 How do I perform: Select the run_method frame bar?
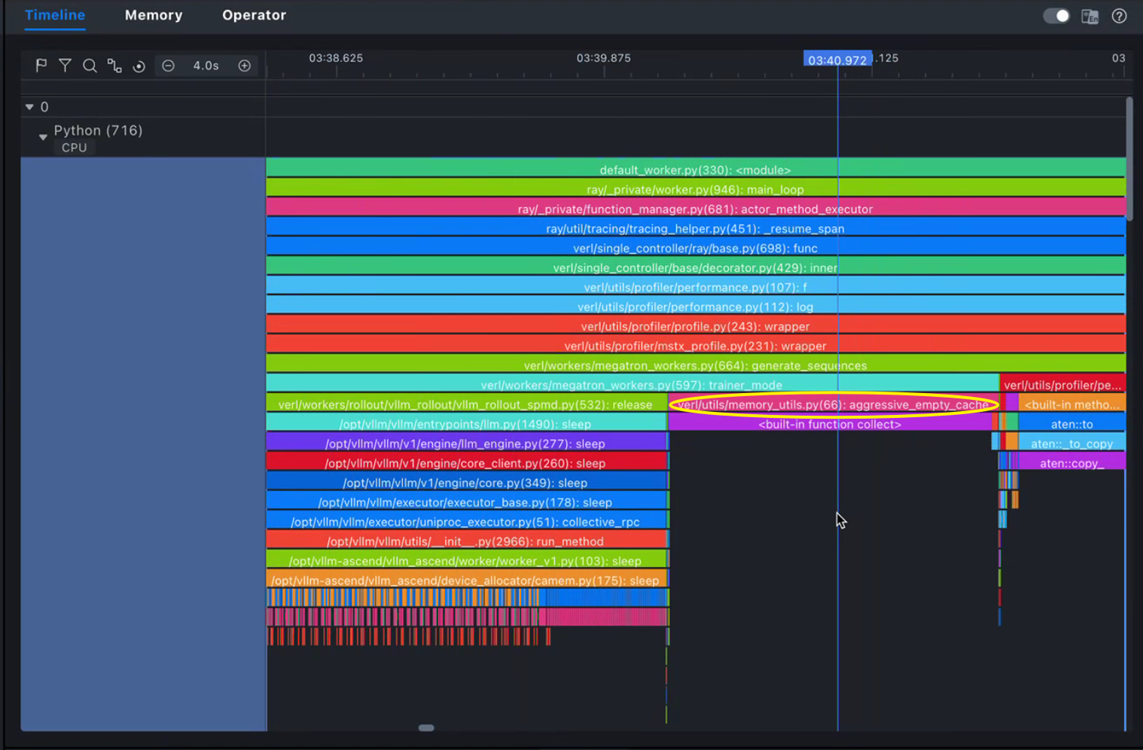(466, 541)
